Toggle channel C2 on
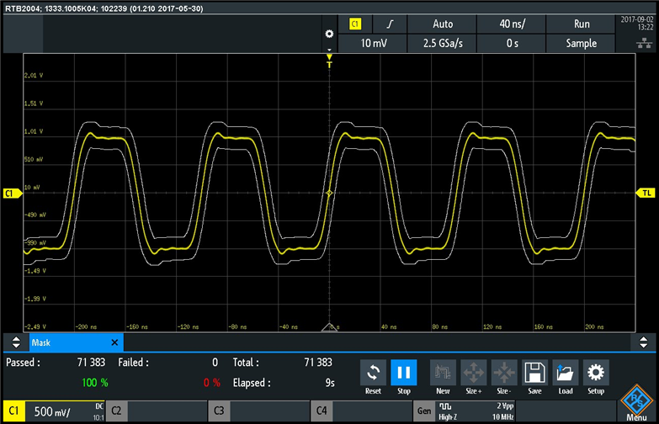 [x=156, y=411]
